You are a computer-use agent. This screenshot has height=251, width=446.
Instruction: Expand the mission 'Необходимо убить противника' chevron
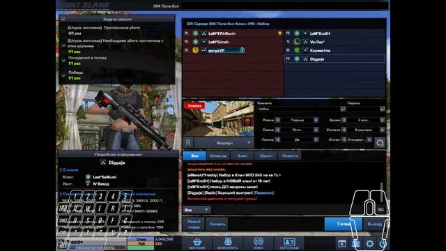pos(63,45)
